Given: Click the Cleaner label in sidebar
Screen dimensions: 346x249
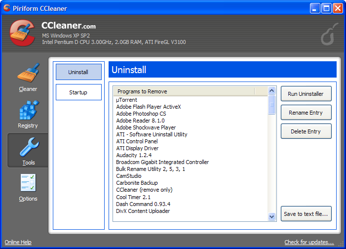Looking at the screenshot, I should (28, 89).
